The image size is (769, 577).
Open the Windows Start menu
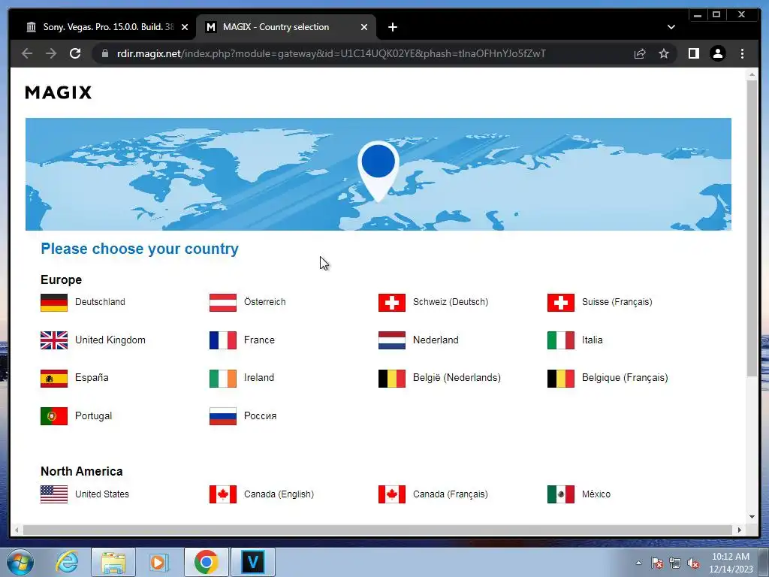tap(20, 562)
